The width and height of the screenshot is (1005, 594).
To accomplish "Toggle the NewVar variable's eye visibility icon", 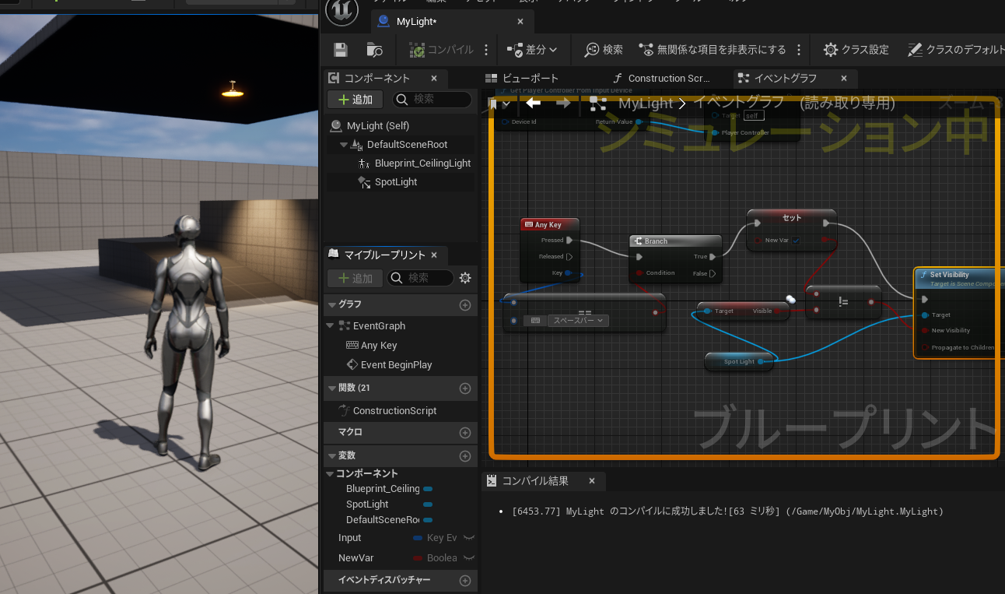I will 469,558.
